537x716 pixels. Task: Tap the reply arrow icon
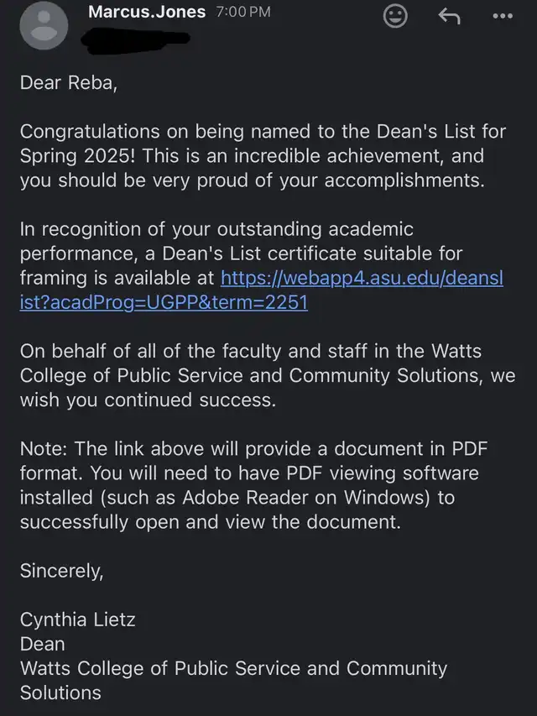pyautogui.click(x=450, y=17)
